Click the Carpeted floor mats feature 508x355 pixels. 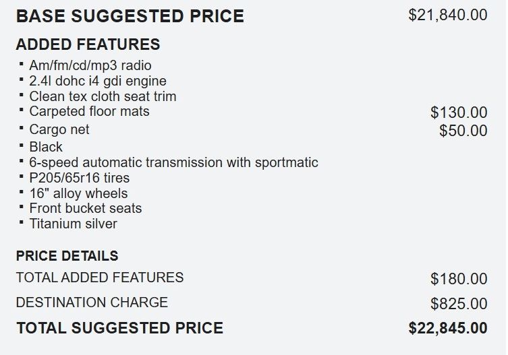[89, 111]
